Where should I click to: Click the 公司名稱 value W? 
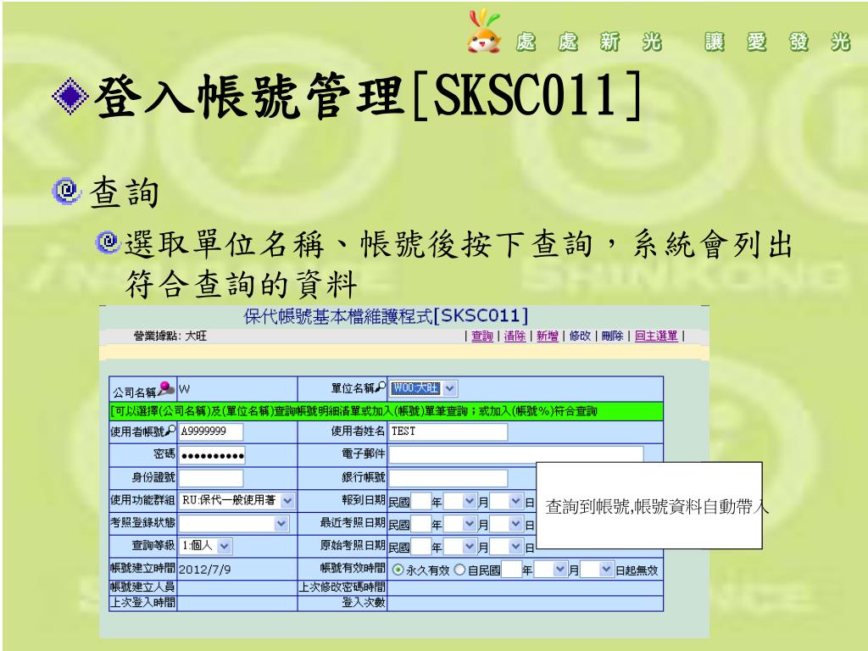[184, 389]
